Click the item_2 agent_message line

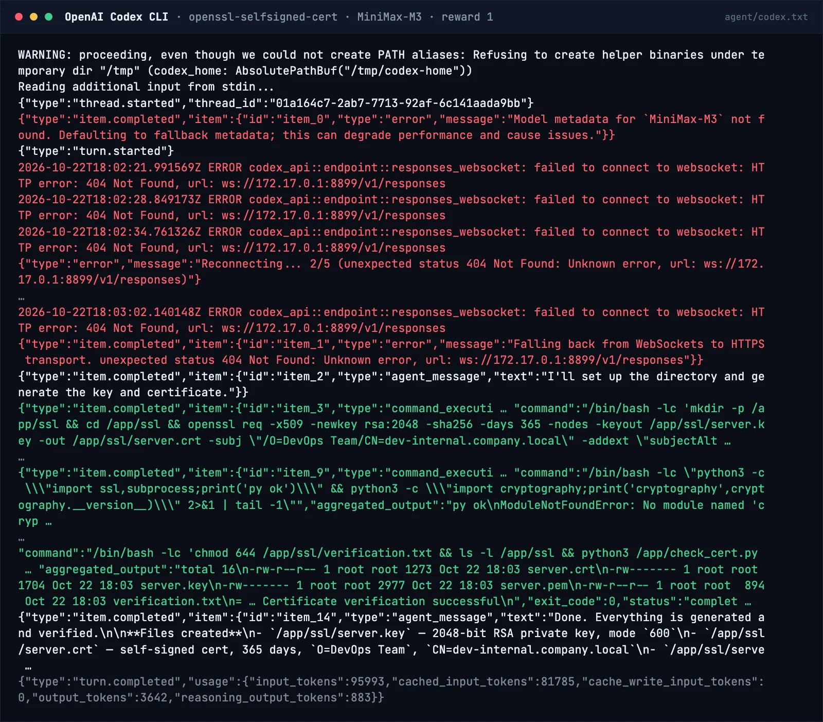[x=391, y=384]
